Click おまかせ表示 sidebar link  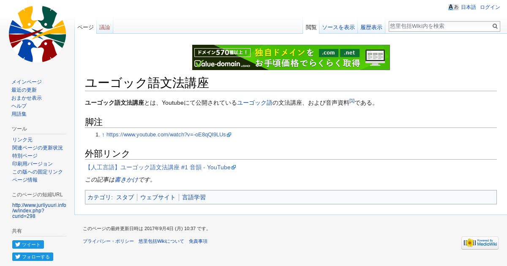coord(27,98)
